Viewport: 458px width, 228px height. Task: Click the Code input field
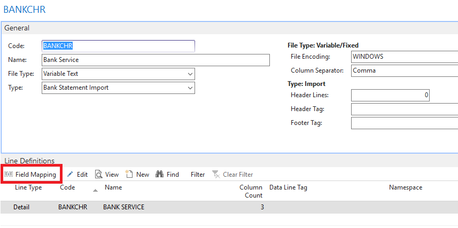[118, 46]
